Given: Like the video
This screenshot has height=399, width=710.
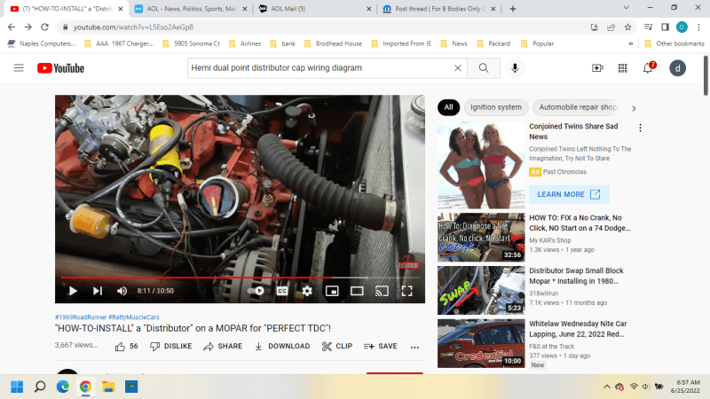Looking at the screenshot, I should tap(126, 347).
